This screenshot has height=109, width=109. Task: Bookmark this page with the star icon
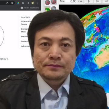pyautogui.click(x=12, y=3)
